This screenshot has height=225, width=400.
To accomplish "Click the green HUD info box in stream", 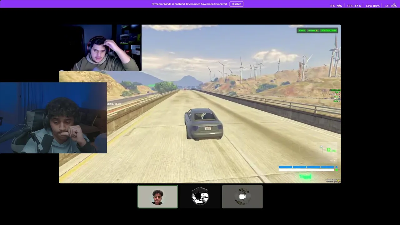I will (x=317, y=30).
